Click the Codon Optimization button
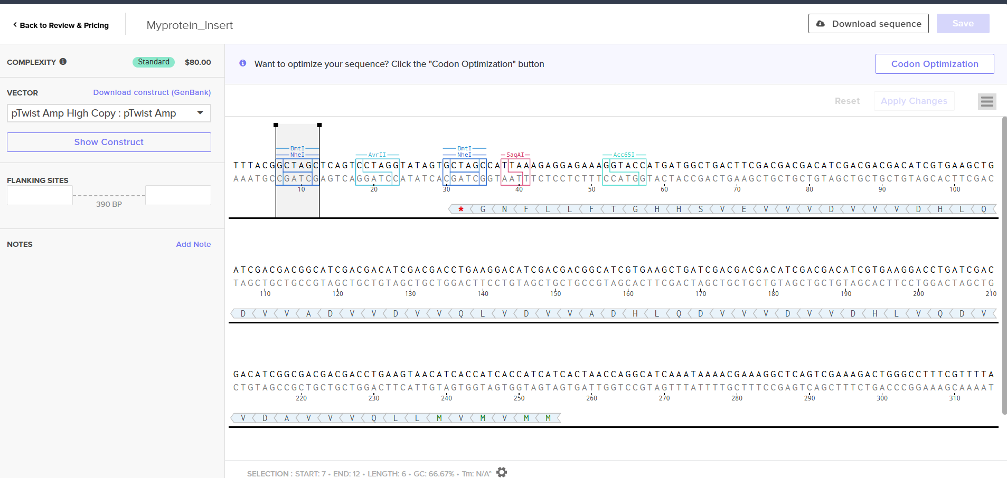Screen dimensions: 1007x478 pos(934,64)
